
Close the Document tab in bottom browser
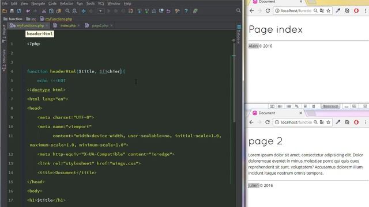point(300,113)
